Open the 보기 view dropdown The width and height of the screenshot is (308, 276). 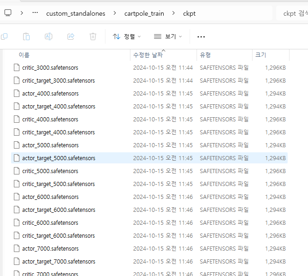[x=168, y=36]
